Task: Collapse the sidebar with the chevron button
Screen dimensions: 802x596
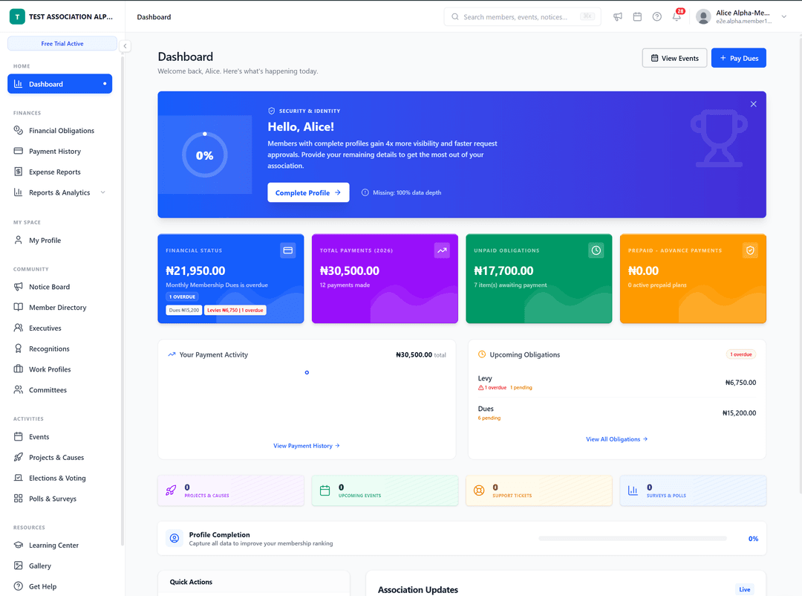Action: (125, 46)
